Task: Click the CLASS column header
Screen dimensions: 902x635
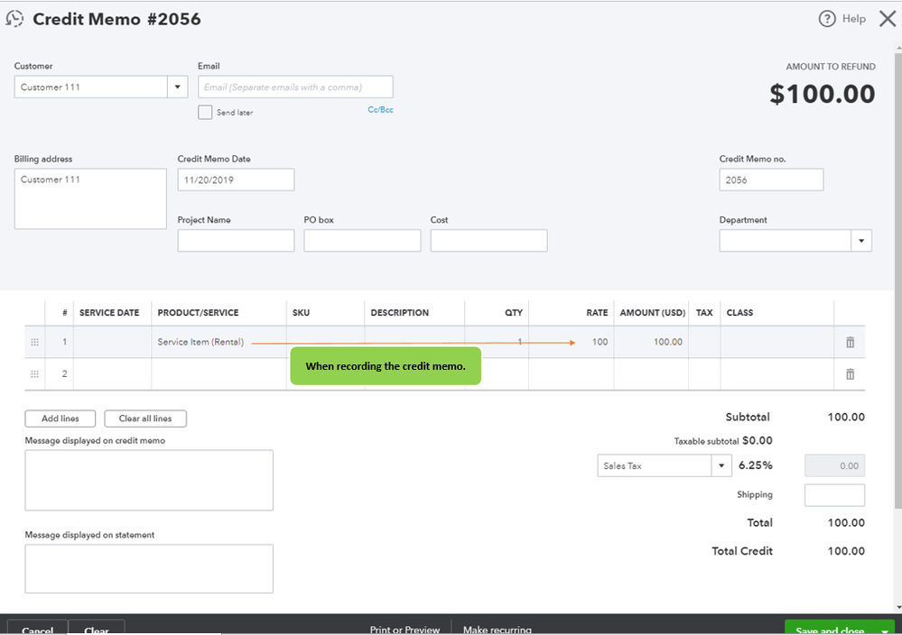Action: [x=739, y=313]
